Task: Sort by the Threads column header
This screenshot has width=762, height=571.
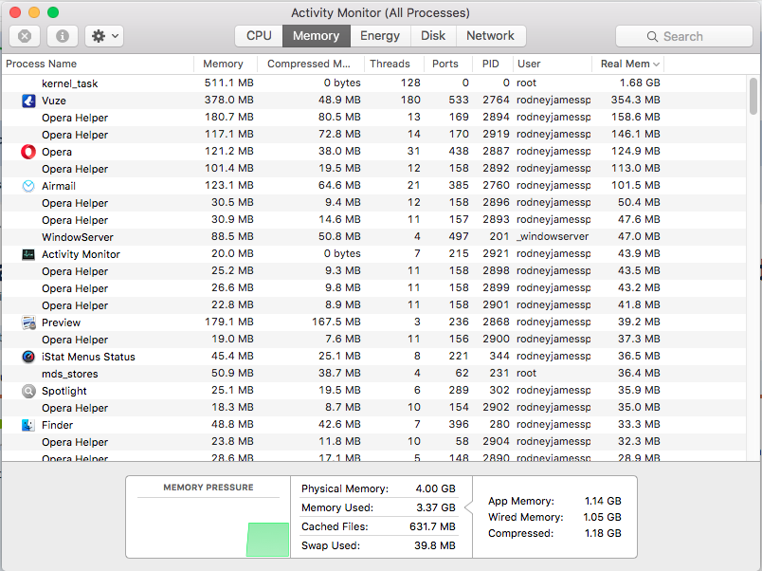Action: [393, 64]
